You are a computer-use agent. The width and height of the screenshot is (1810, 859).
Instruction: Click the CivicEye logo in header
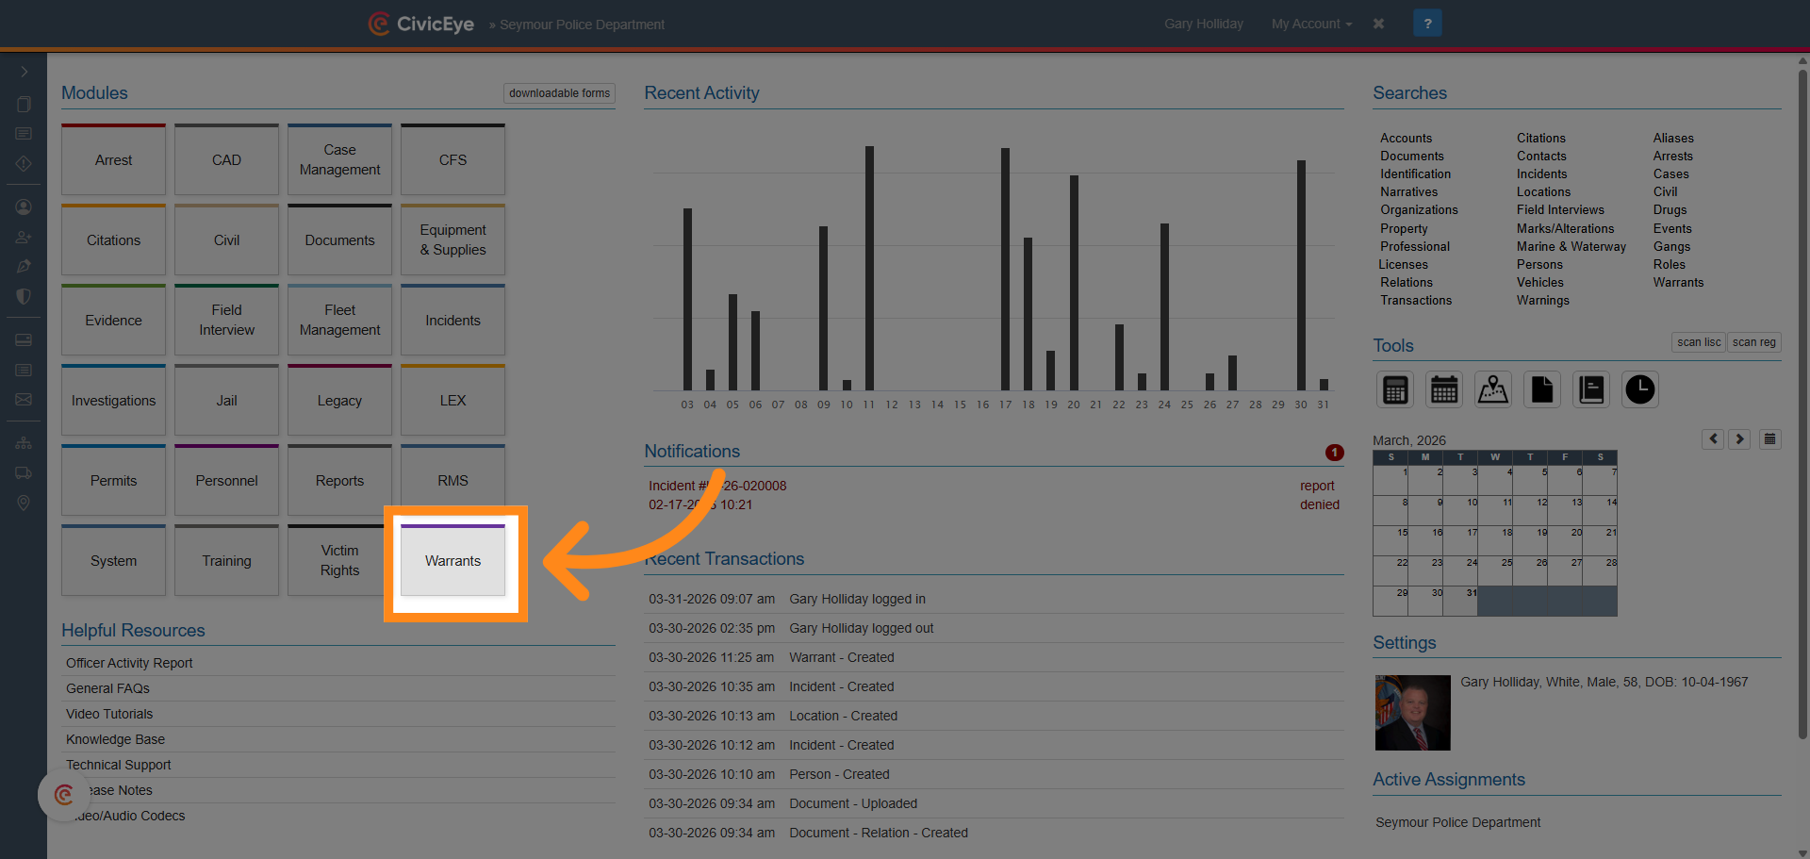click(x=421, y=24)
